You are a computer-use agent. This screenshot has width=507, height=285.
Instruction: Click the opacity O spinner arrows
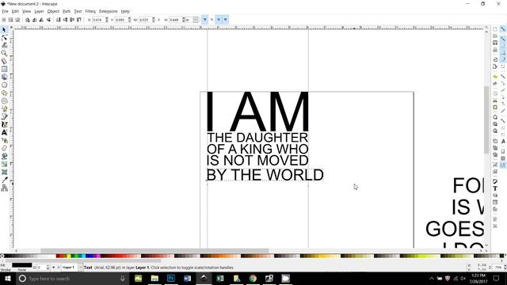tap(48, 268)
